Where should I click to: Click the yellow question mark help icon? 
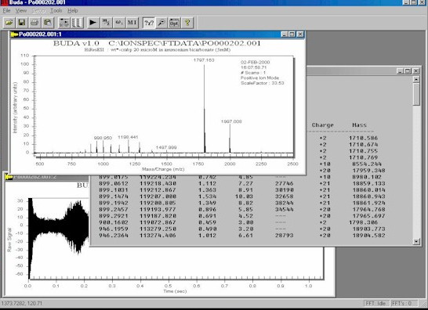(187, 23)
